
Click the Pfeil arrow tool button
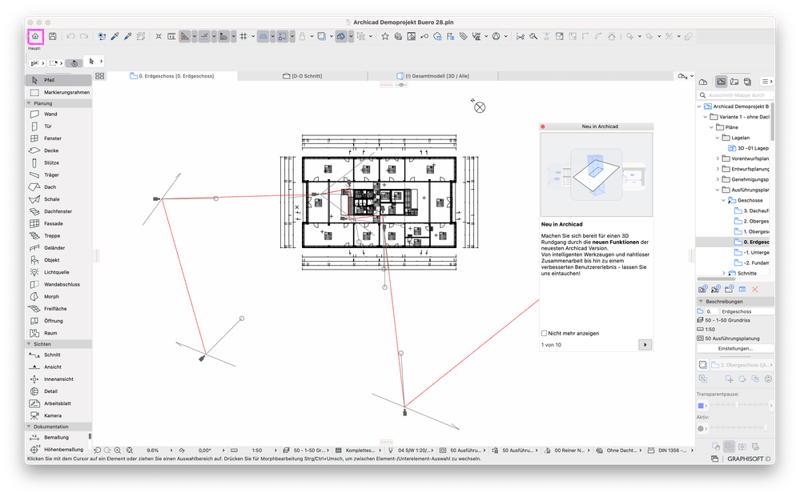tap(58, 80)
